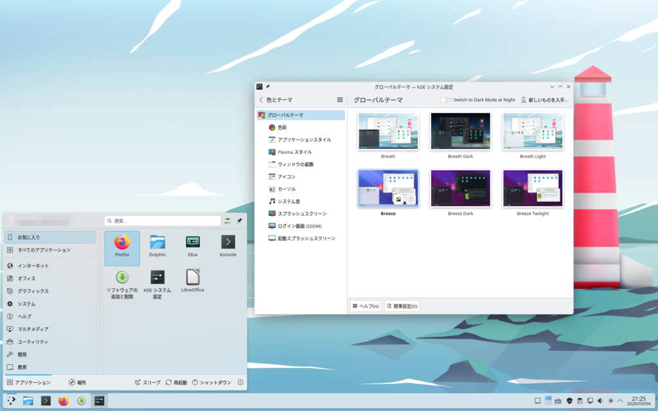
Task: Expand hidden system tray icons arrow
Action: click(x=621, y=401)
